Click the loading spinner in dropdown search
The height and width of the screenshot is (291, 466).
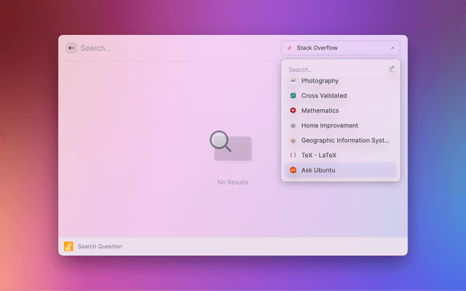[x=392, y=70]
